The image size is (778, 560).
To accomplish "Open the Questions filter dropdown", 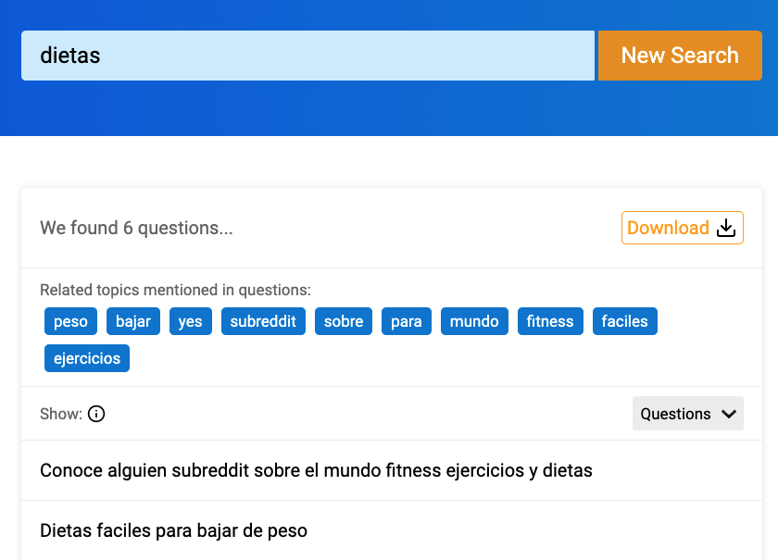I will coord(687,413).
